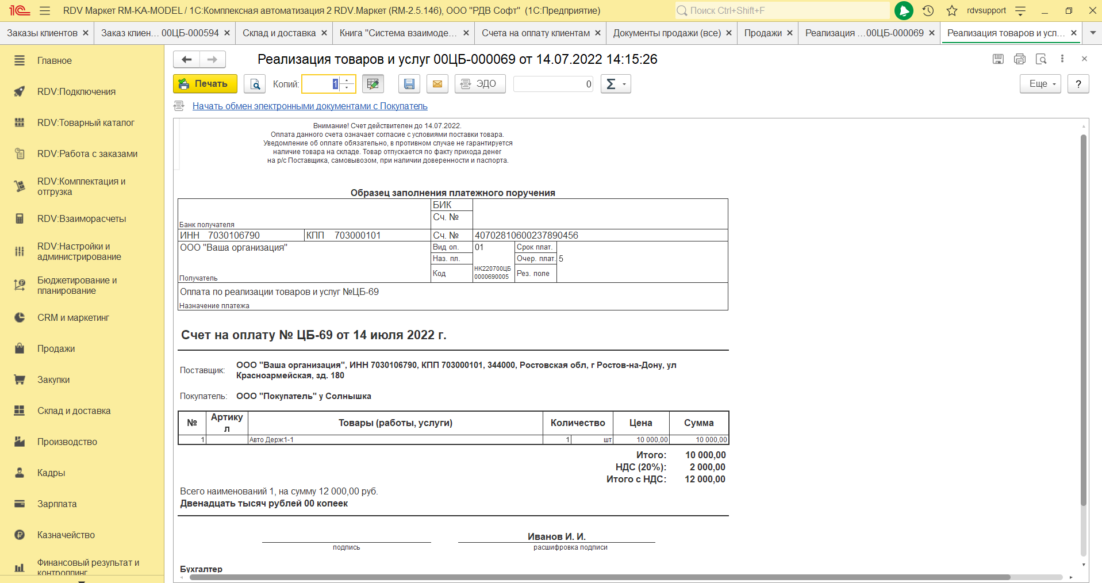This screenshot has width=1102, height=583.
Task: Increase copies with stepper up arrow
Action: (347, 80)
